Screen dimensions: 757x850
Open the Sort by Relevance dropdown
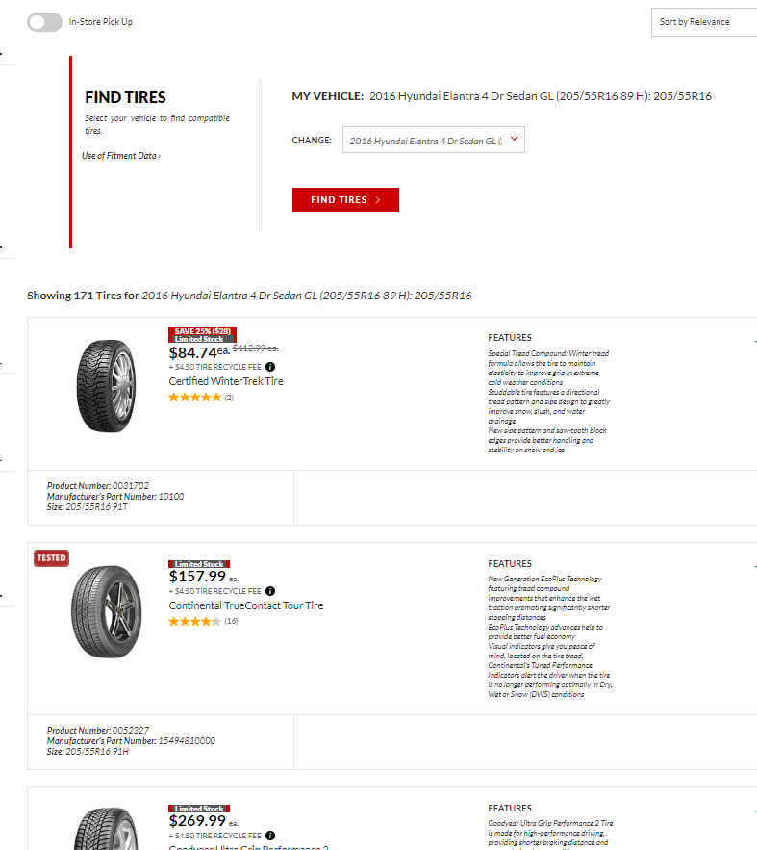pyautogui.click(x=702, y=22)
